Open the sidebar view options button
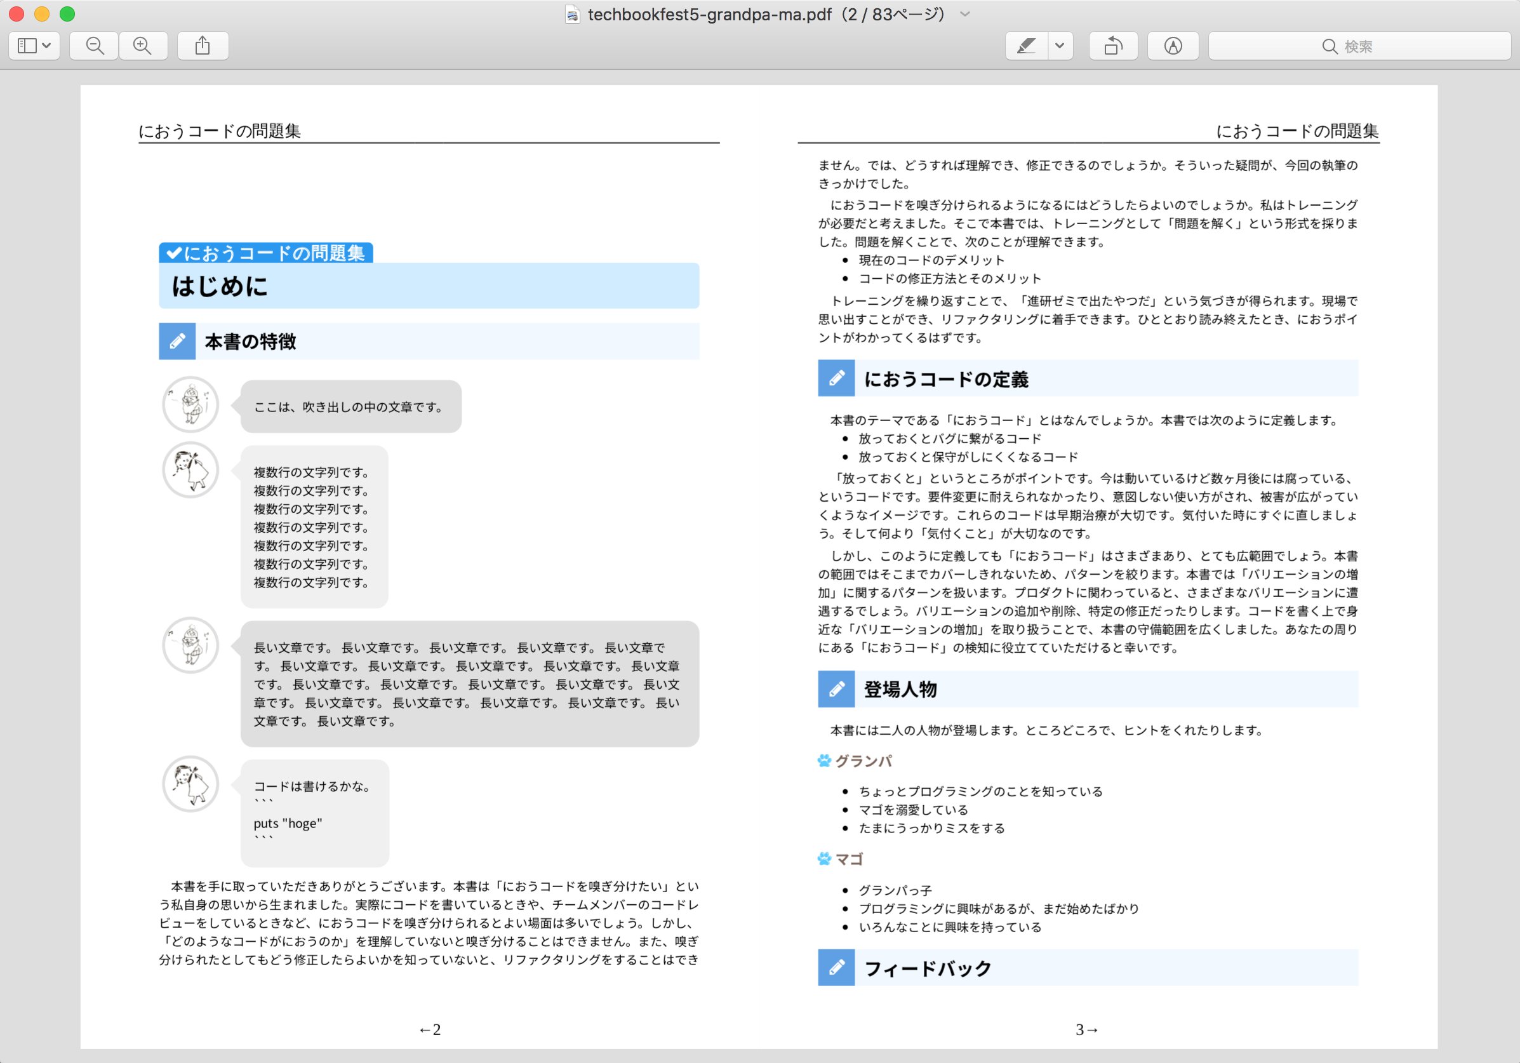1520x1063 pixels. point(34,46)
